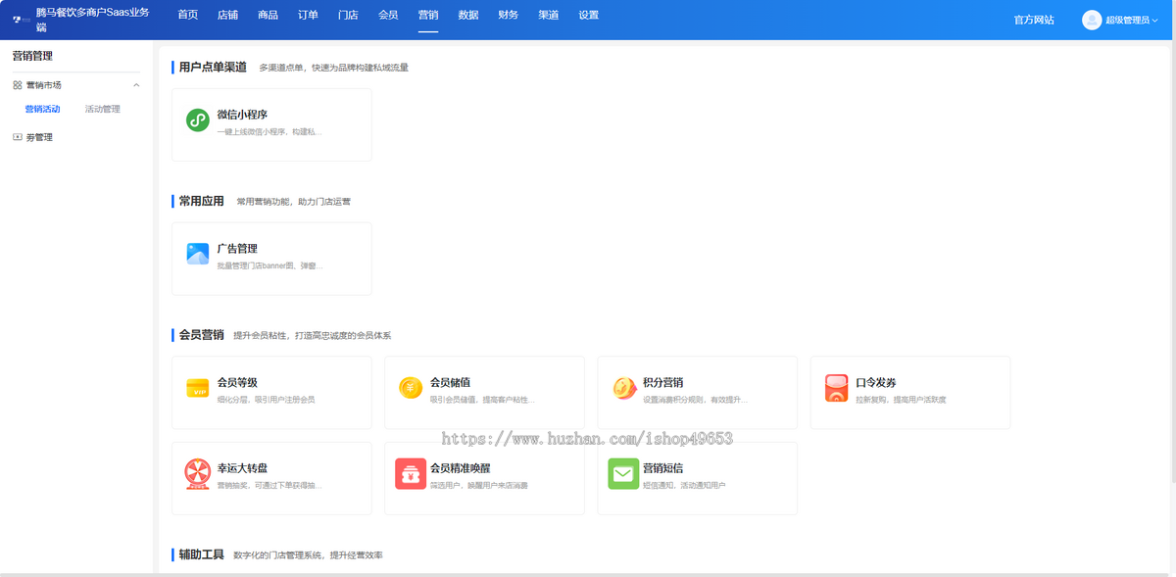Viewport: 1176px width, 577px height.
Task: Click the 腾马 logo in the header
Action: pos(22,20)
